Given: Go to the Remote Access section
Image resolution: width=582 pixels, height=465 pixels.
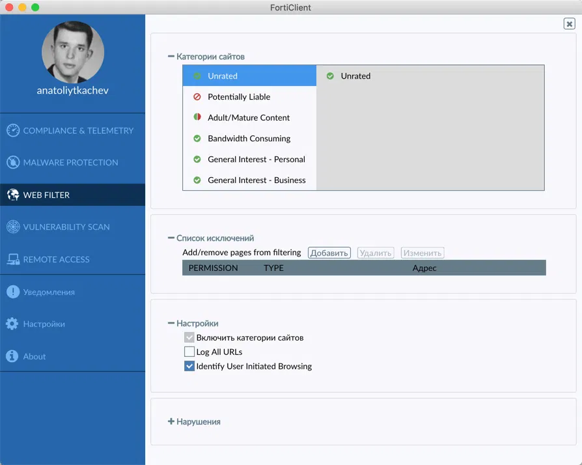Looking at the screenshot, I should click(72, 259).
